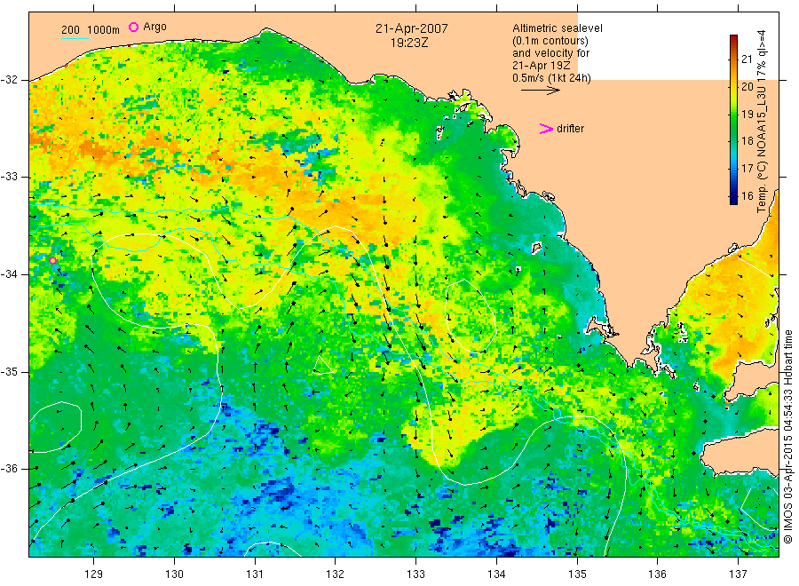799x586 pixels.
Task: Click the color bar title 'Temp. (°C) NOAA15_L3U'
Action: (x=762, y=150)
